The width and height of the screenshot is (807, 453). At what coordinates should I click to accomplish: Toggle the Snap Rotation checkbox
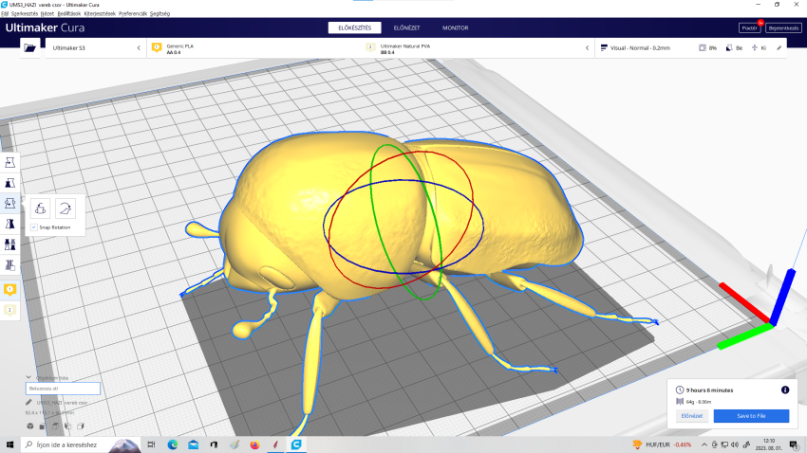coord(34,227)
